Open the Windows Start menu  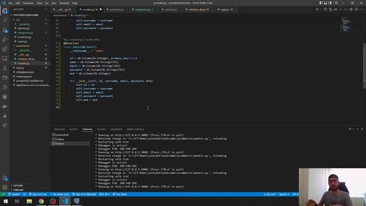[x=5, y=201]
